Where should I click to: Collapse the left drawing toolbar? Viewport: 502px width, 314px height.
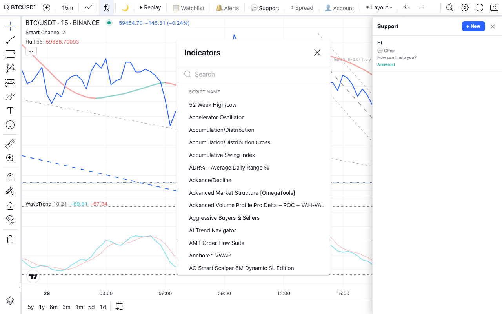20,288
